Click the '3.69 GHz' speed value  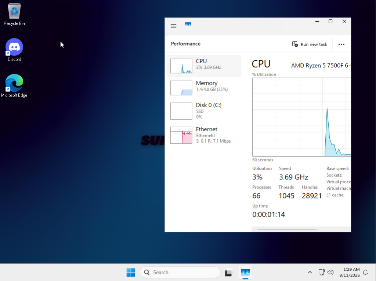[293, 177]
